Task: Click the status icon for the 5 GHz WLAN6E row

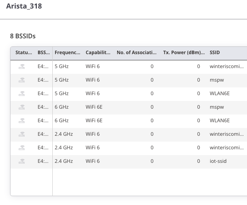Action: click(22, 94)
